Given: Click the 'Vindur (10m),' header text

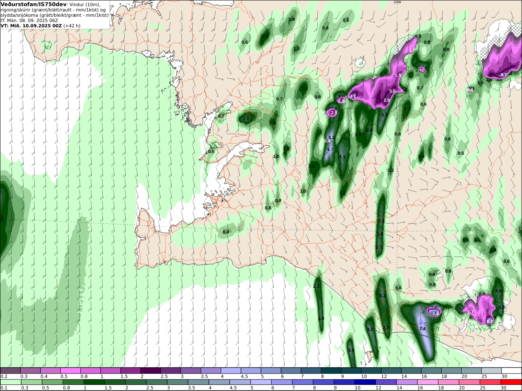Looking at the screenshot, I should 84,4.
